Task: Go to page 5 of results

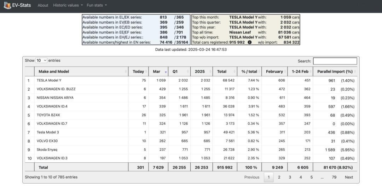Action: point(311,177)
